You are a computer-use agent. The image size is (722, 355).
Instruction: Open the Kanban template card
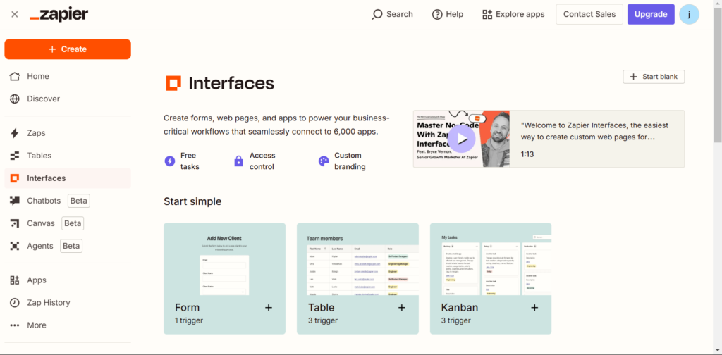pos(491,279)
